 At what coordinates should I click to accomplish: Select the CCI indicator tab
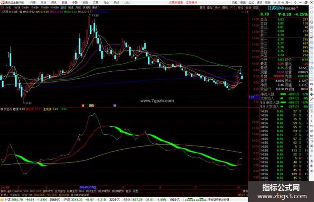pos(39,191)
